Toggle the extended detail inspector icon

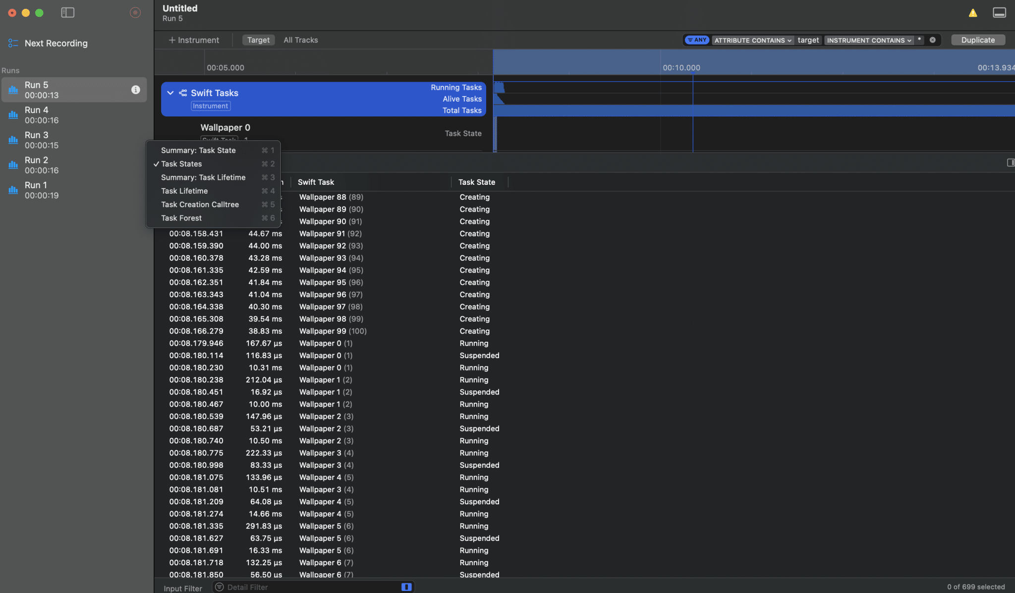[x=1010, y=162]
